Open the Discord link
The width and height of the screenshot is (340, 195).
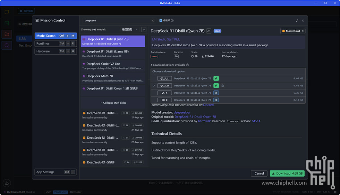208,105
